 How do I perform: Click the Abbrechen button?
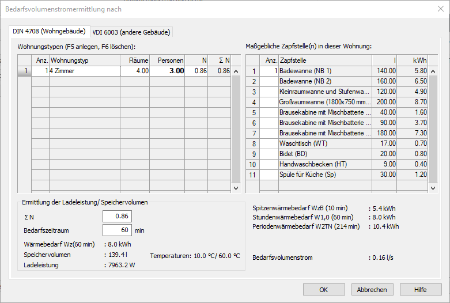(372, 290)
